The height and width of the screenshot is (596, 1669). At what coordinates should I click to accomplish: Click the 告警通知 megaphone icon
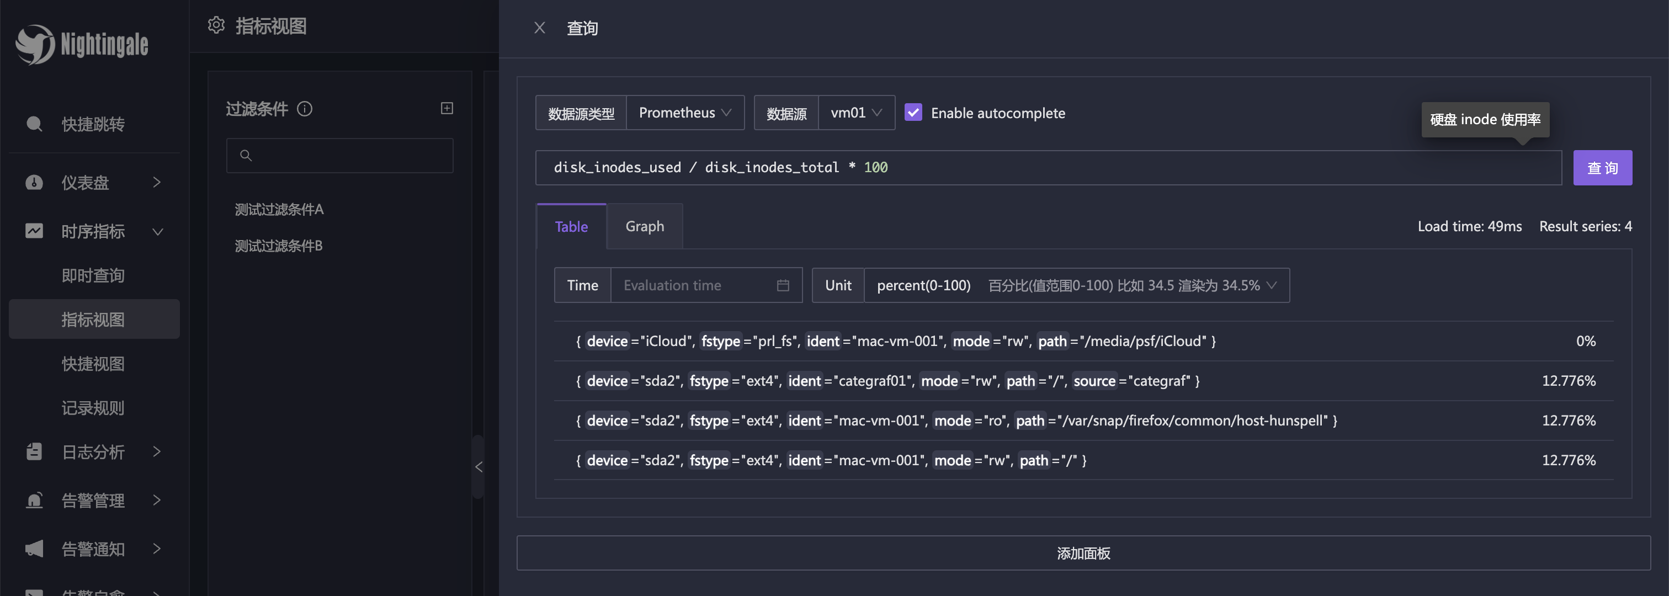click(34, 549)
